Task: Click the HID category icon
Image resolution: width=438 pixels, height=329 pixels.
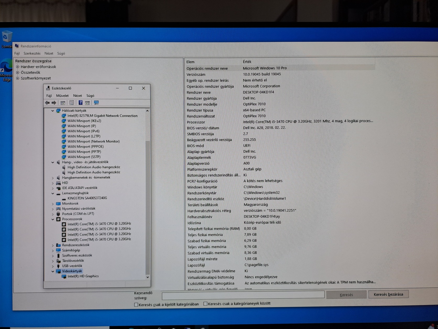Action: tap(58, 183)
